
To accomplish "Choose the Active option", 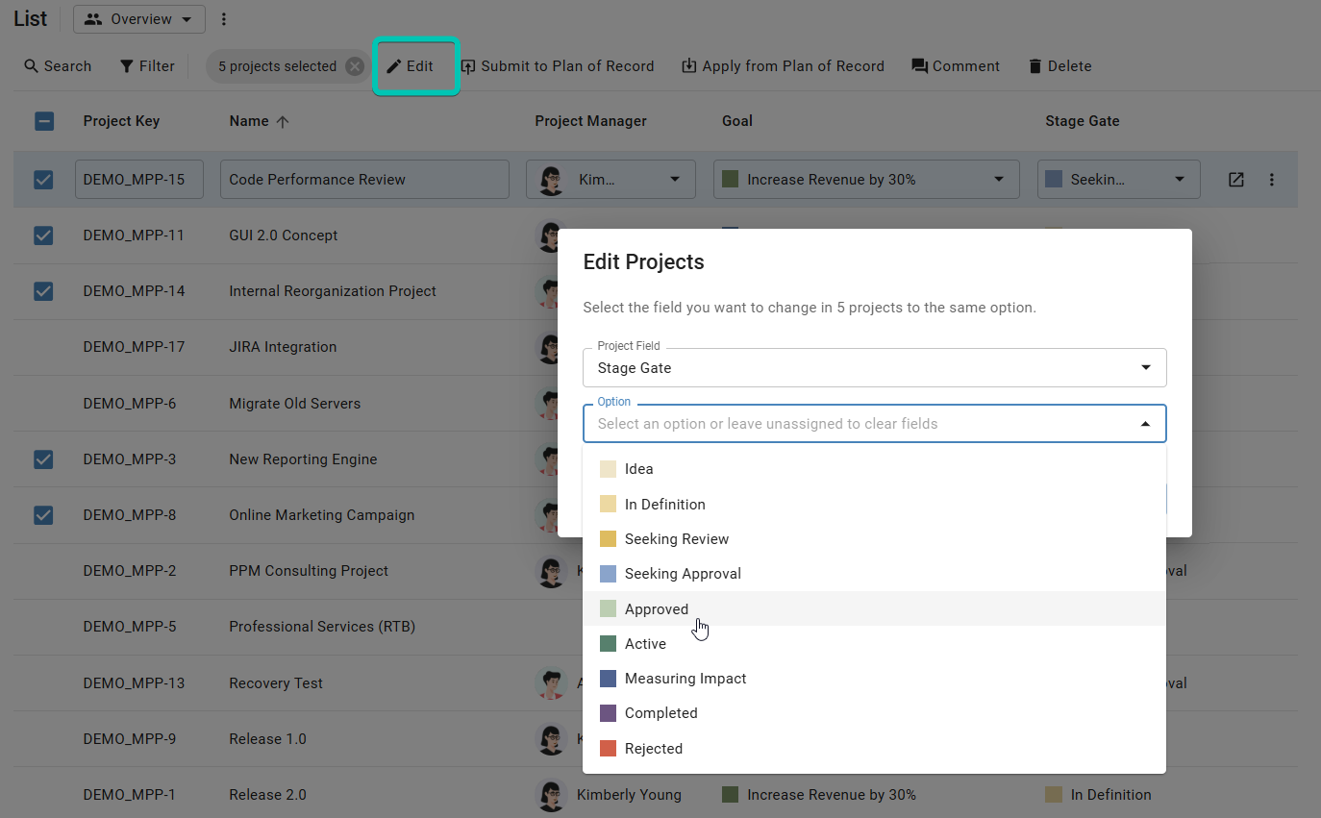I will [874, 644].
